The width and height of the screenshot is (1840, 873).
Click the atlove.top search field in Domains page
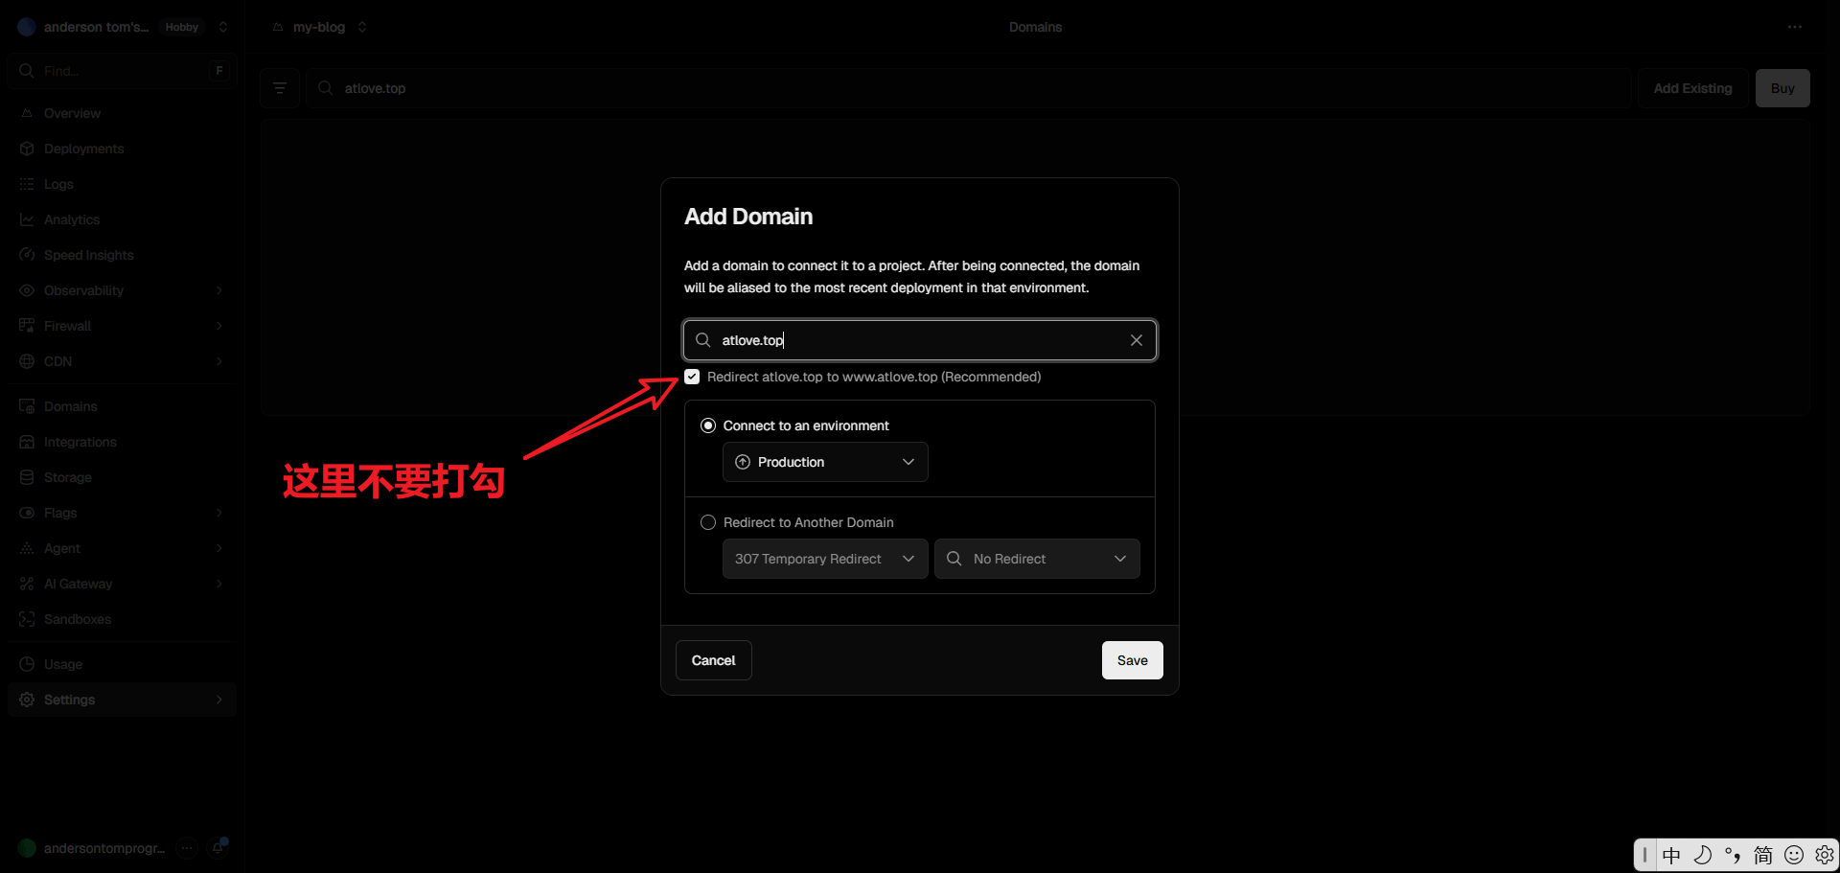pyautogui.click(x=968, y=88)
